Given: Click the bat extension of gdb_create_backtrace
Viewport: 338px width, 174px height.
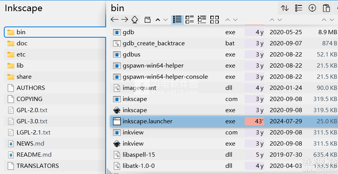Looking at the screenshot, I should tap(230, 43).
